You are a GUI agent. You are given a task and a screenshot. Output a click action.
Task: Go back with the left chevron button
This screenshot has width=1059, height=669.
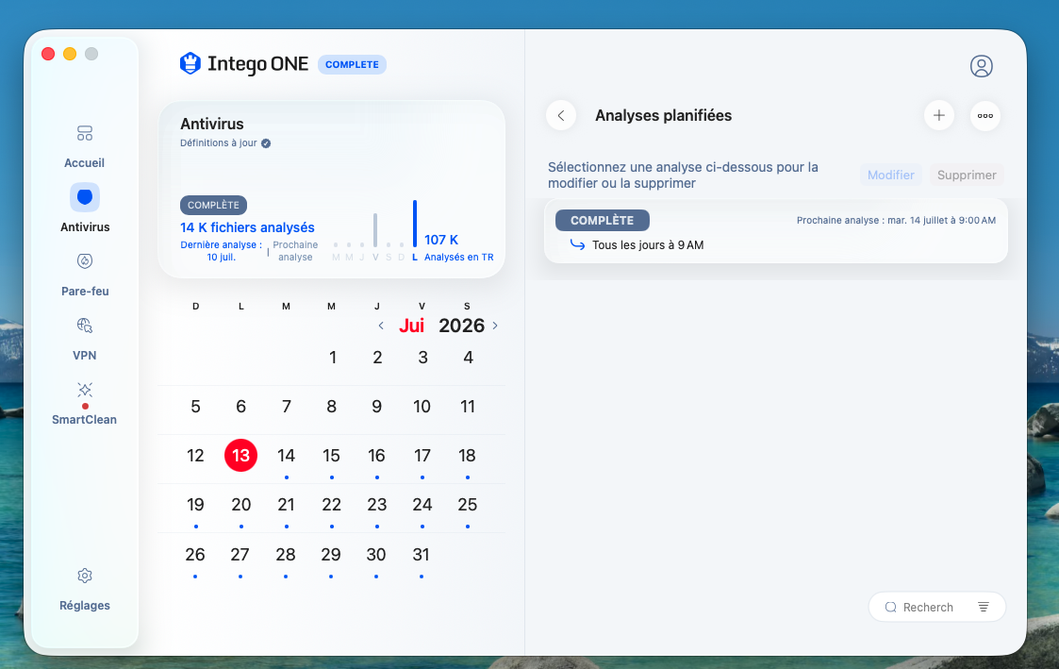[x=560, y=115]
